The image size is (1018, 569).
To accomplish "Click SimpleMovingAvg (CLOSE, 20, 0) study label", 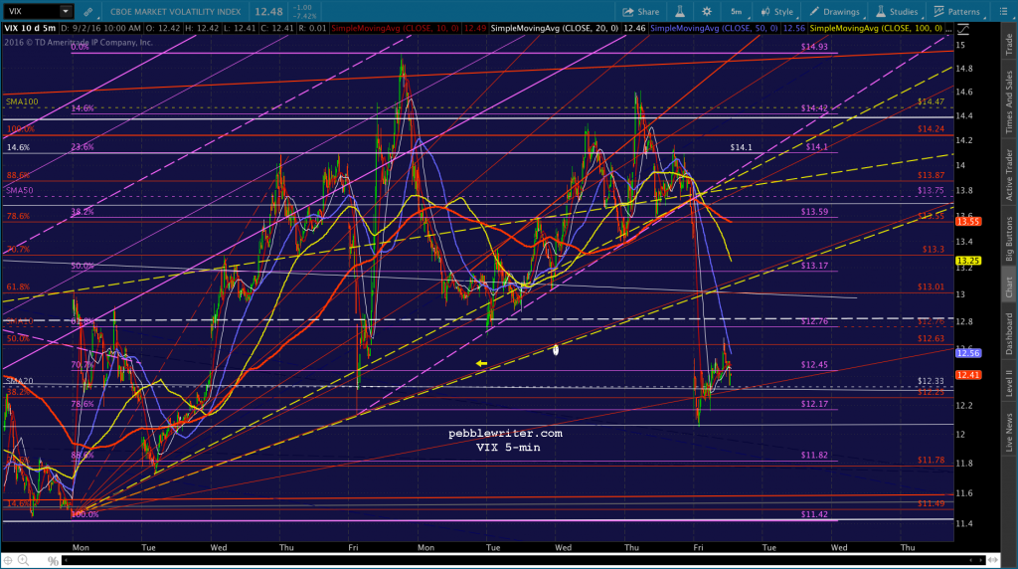I will [555, 29].
